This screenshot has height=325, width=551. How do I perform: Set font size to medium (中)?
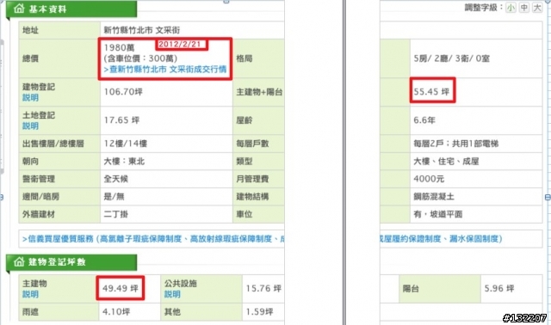tap(524, 8)
